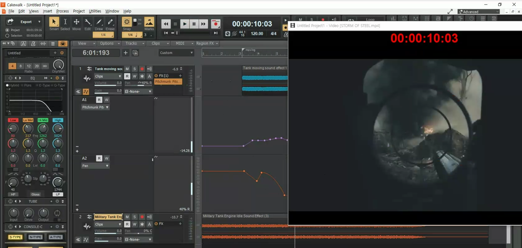Pick the Edit tool
522x248 pixels.
tap(88, 22)
